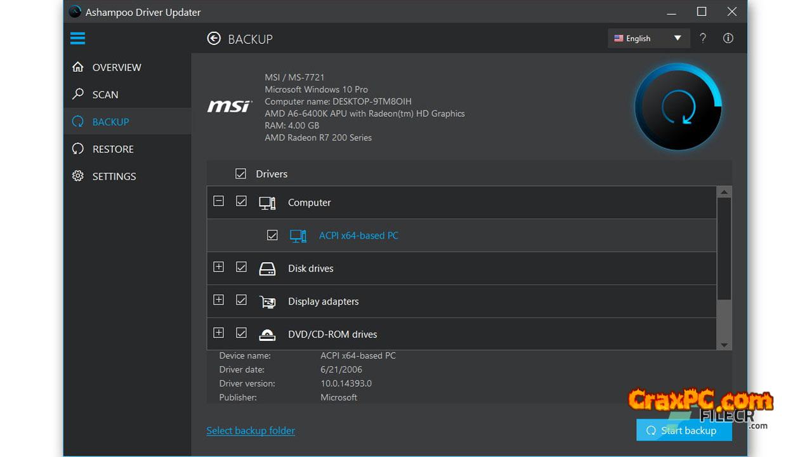Click the driver list scrollbar down arrow
Image resolution: width=812 pixels, height=457 pixels.
pyautogui.click(x=724, y=345)
